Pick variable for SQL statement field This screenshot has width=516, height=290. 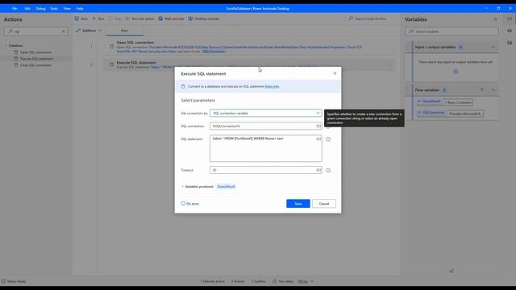[x=318, y=139]
